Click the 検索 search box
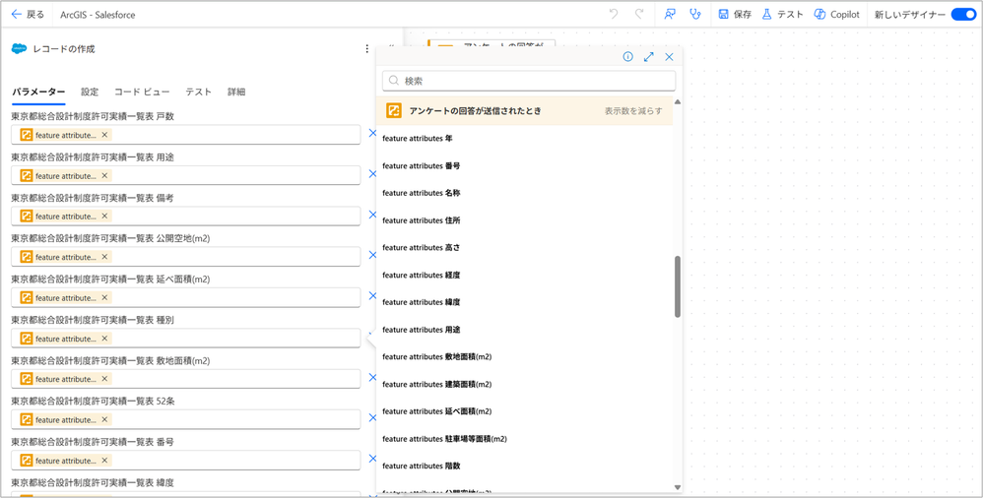 pos(529,81)
